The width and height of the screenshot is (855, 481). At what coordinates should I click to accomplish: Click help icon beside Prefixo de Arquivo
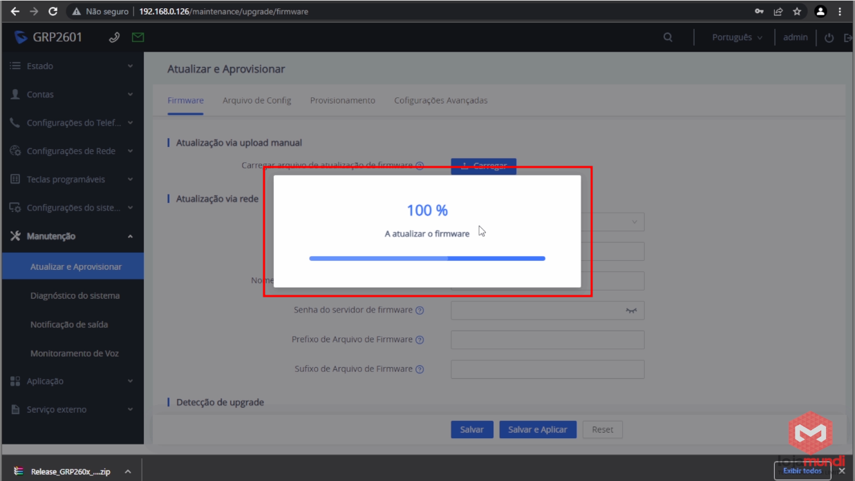pyautogui.click(x=420, y=340)
